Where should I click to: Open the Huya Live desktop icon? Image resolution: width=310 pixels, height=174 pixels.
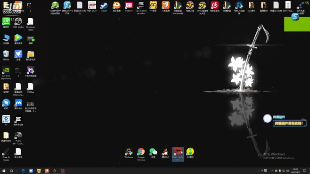point(117,7)
